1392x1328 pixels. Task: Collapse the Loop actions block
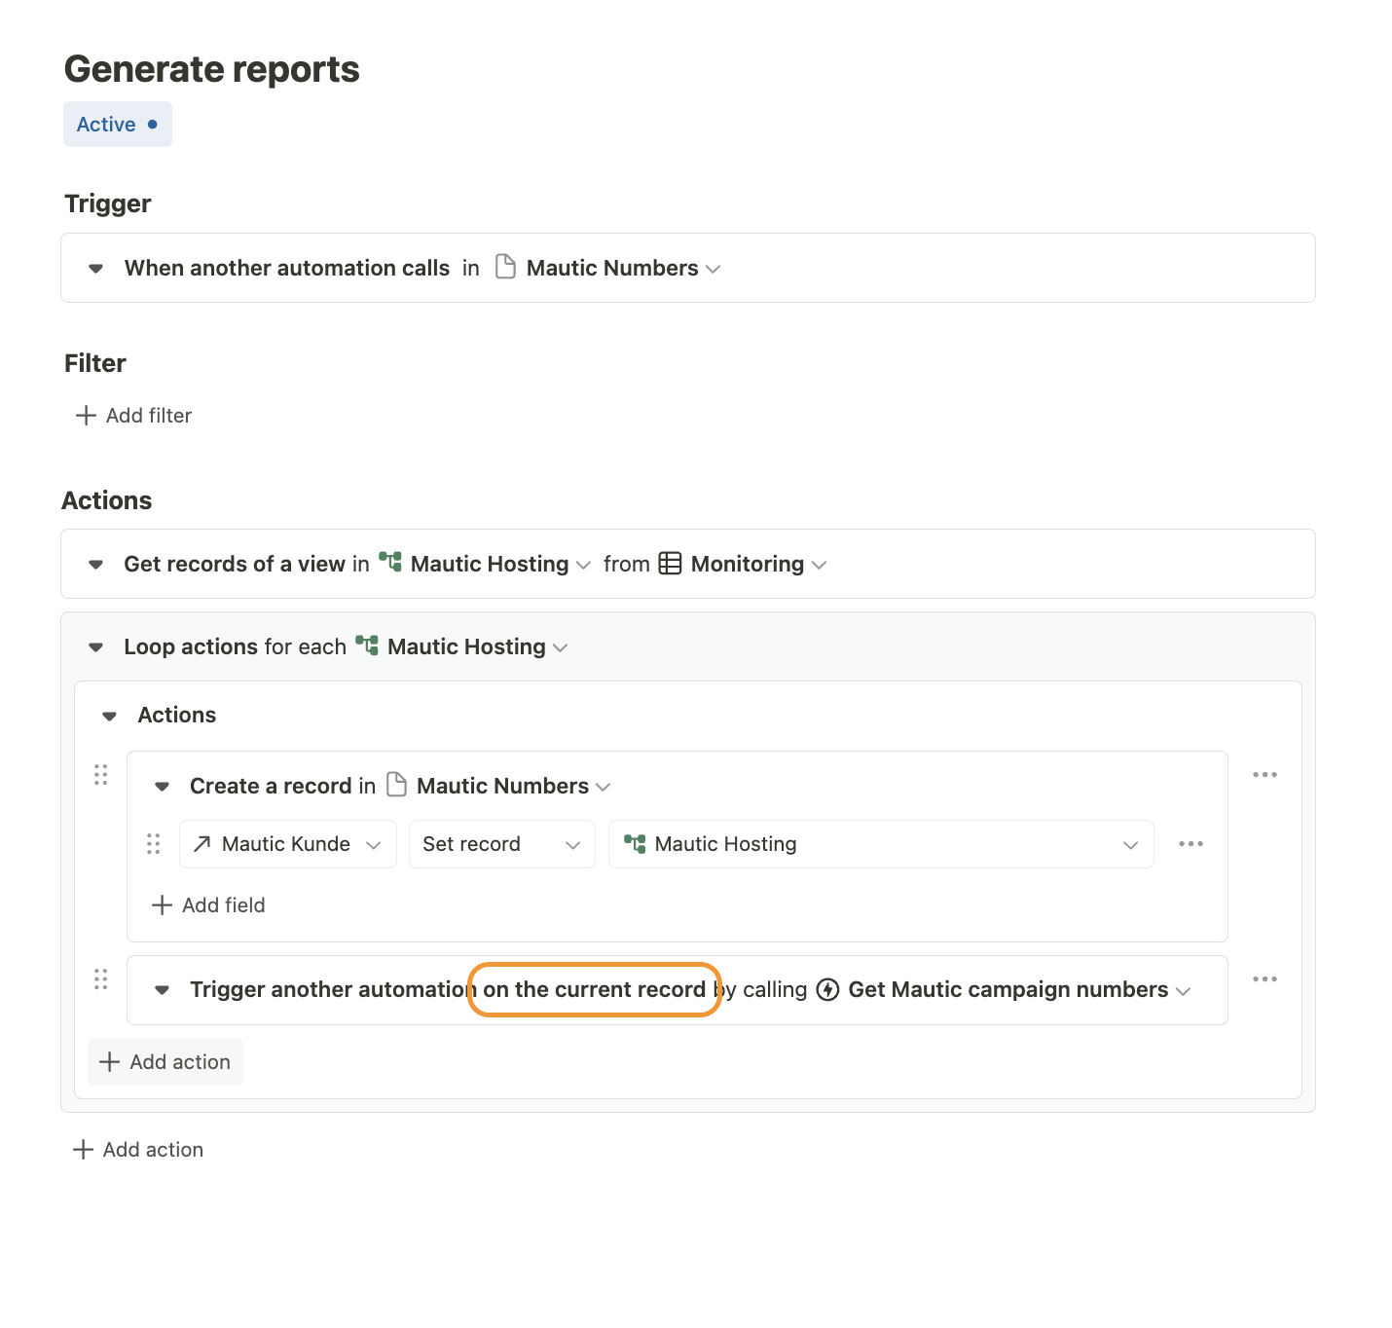pyautogui.click(x=95, y=647)
